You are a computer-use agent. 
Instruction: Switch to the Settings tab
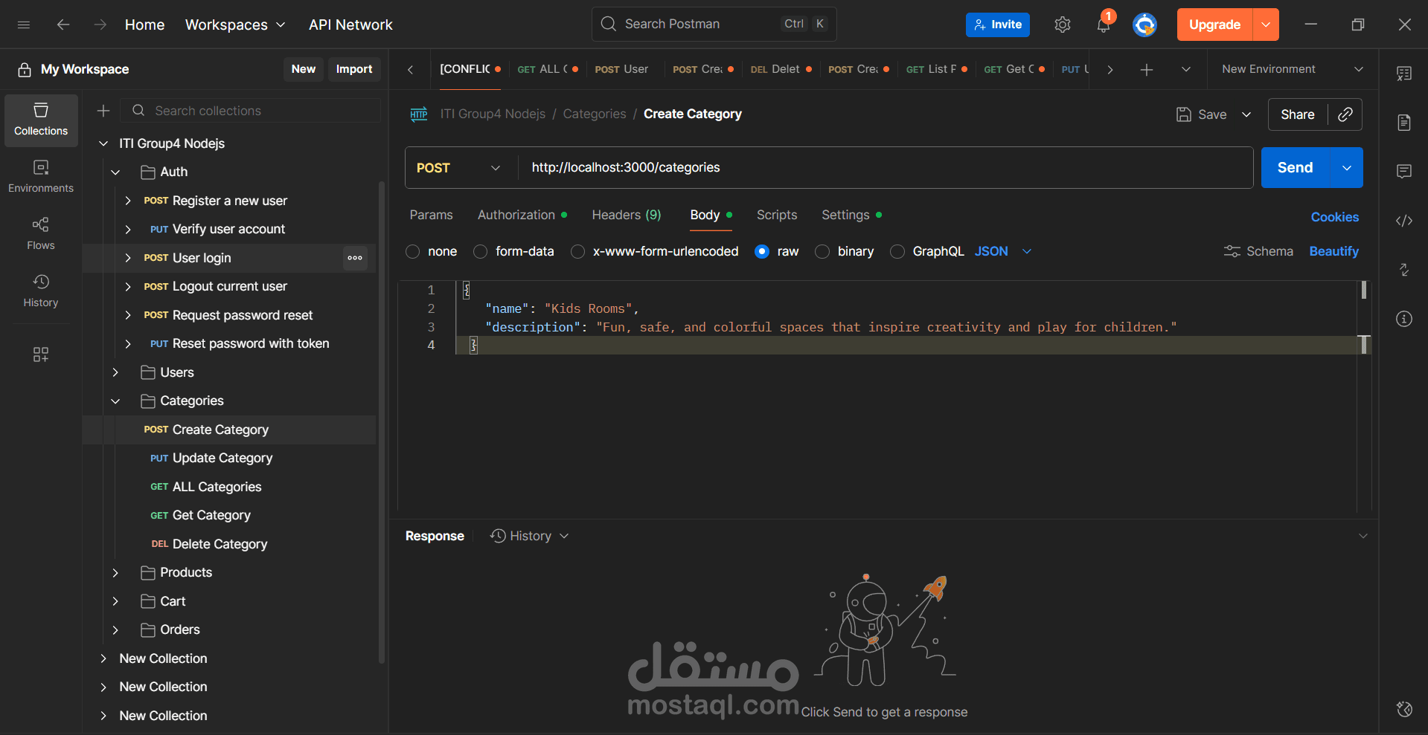coord(851,215)
